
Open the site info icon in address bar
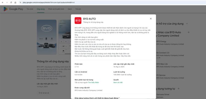point(20,2)
